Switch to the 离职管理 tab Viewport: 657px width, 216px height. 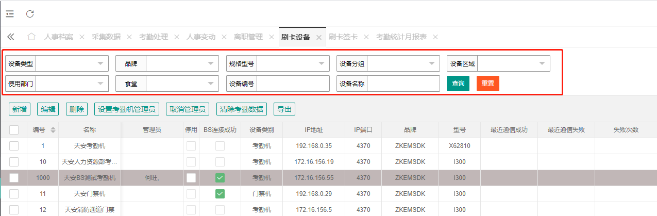248,37
